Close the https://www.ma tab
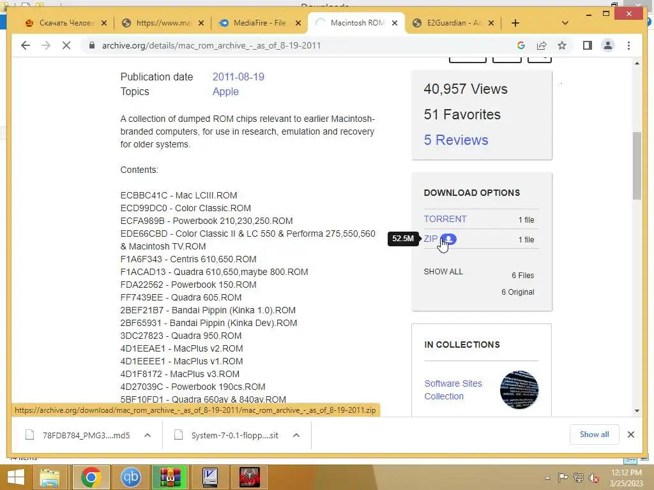The image size is (654, 490). click(x=201, y=23)
